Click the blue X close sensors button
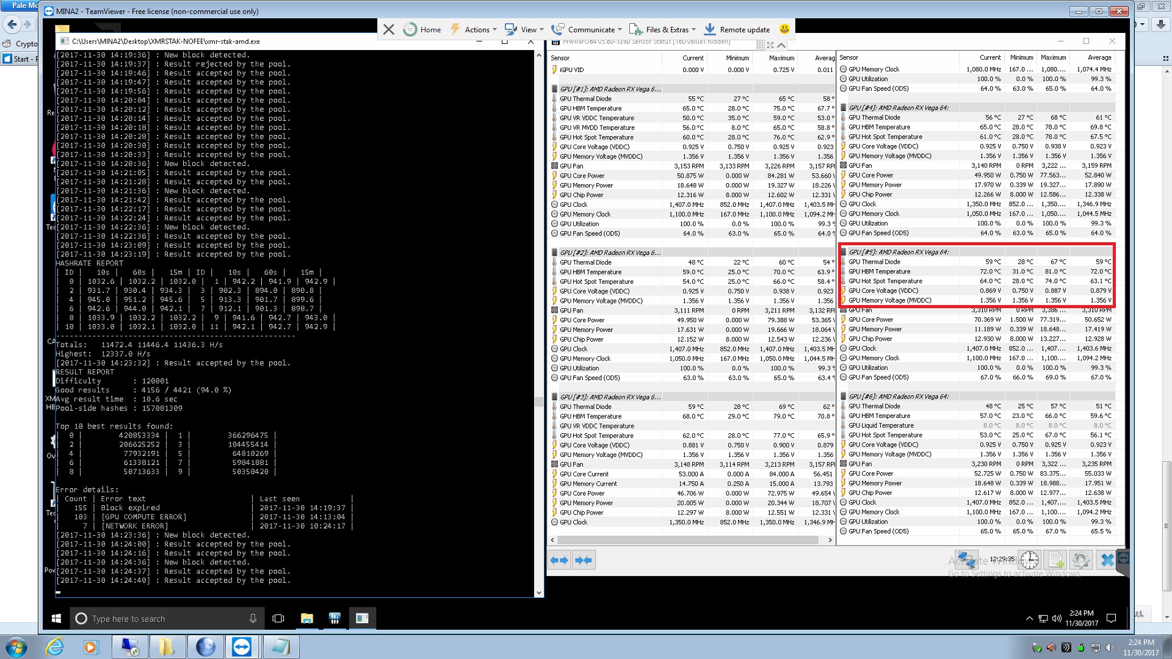This screenshot has height=659, width=1172. 1107,560
